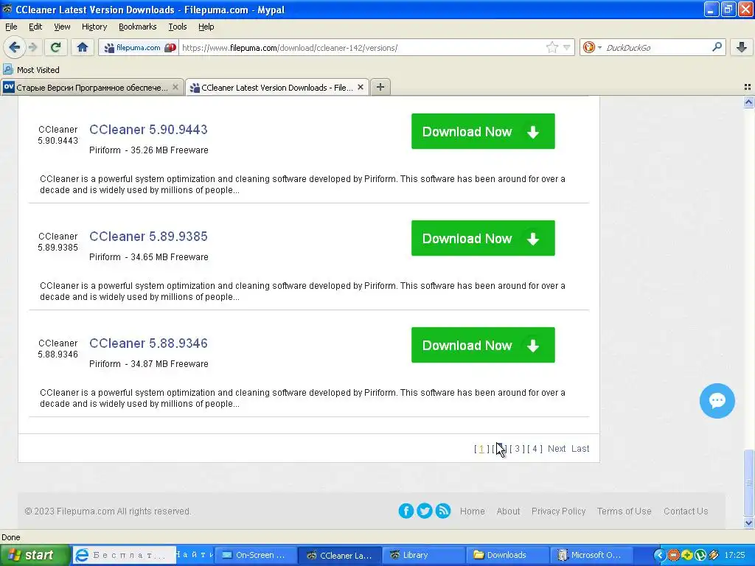Reload the page with the refresh icon
This screenshot has width=755, height=566.
(x=55, y=47)
